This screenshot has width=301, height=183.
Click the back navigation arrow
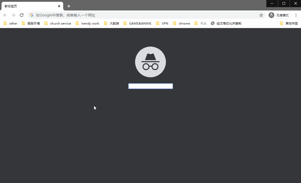(5, 15)
